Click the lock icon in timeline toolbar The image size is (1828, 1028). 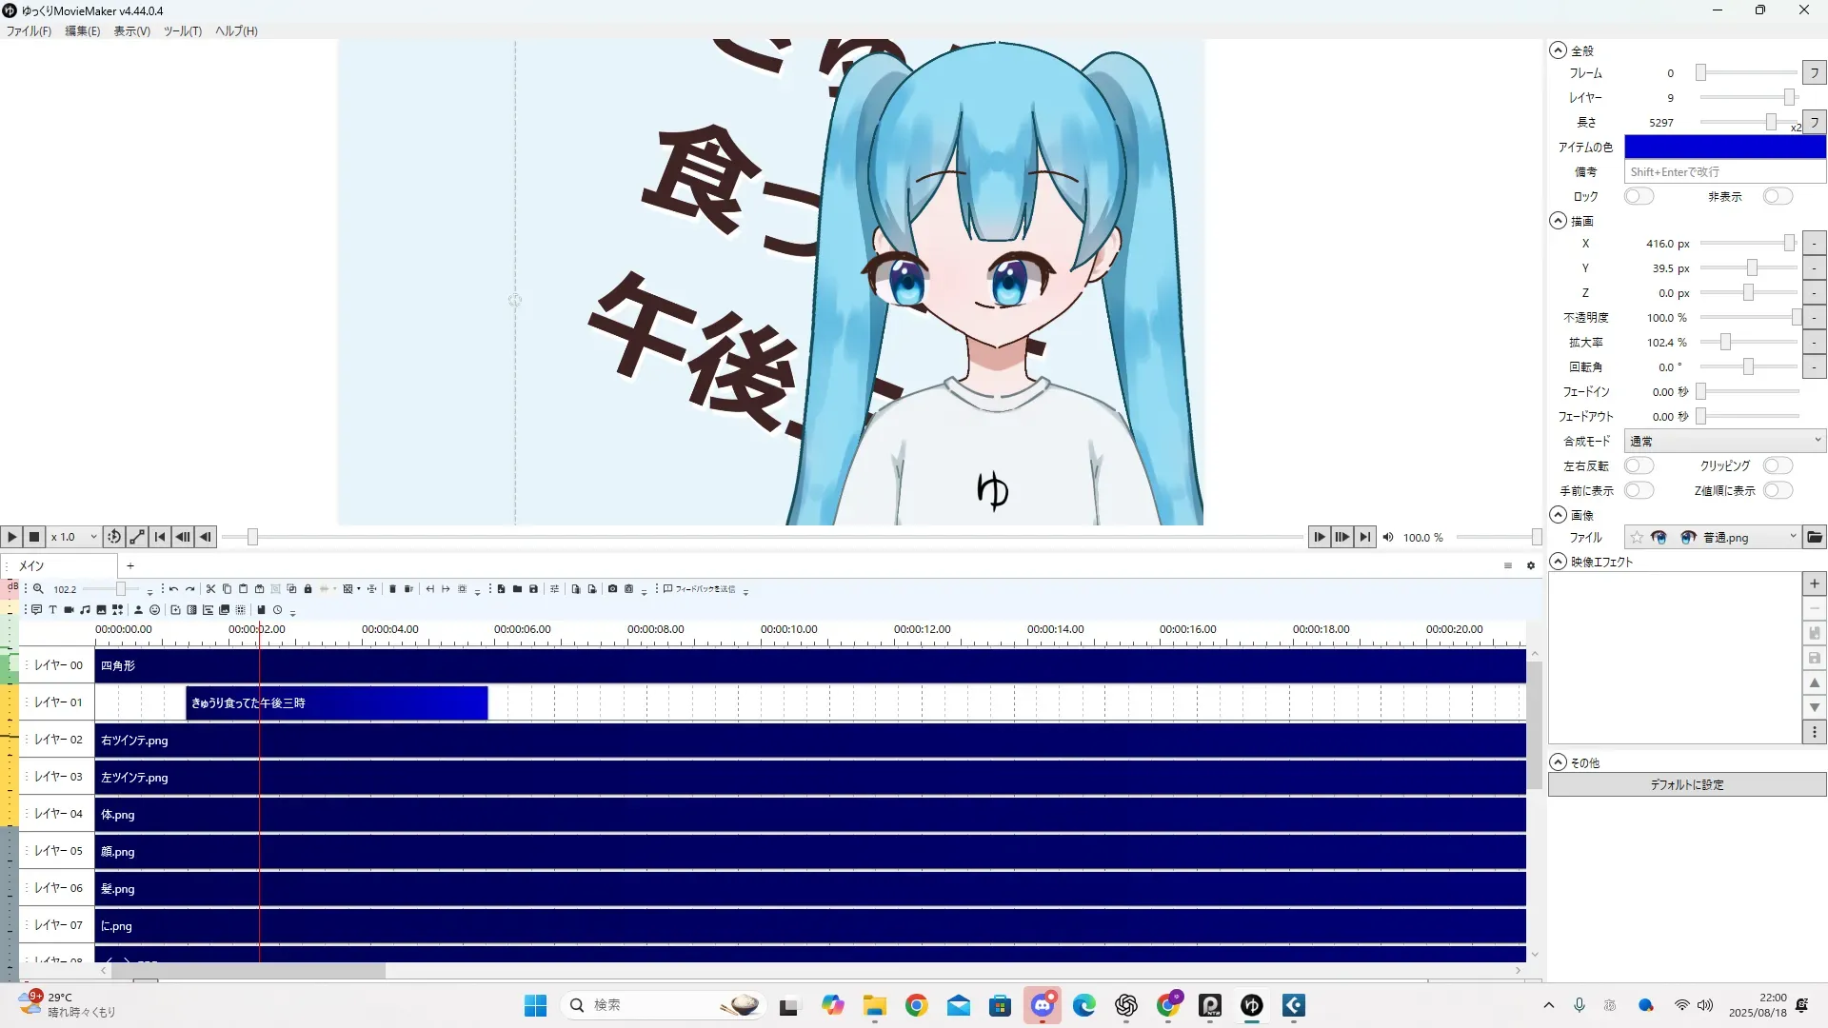coord(308,589)
